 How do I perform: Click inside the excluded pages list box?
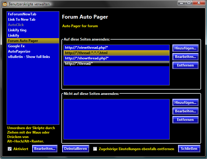pyautogui.click(x=117, y=119)
